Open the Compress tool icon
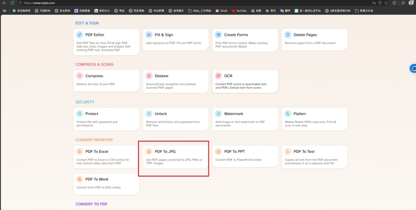Image resolution: width=416 pixels, height=210 pixels. [x=80, y=76]
